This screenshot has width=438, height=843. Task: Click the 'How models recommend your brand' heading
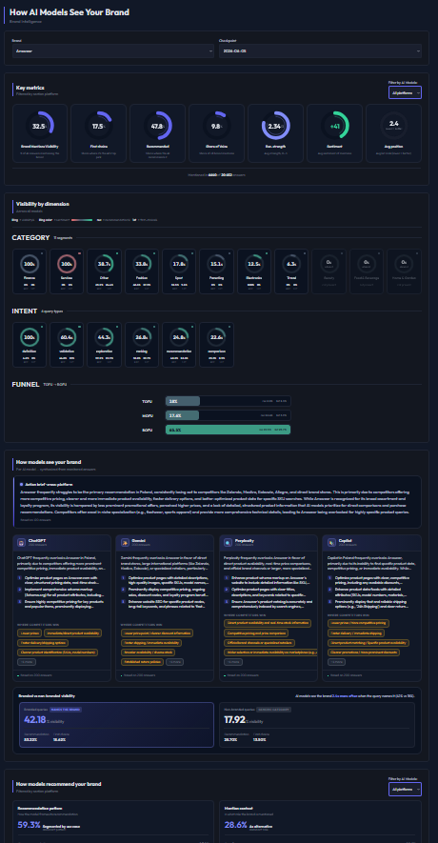point(59,784)
